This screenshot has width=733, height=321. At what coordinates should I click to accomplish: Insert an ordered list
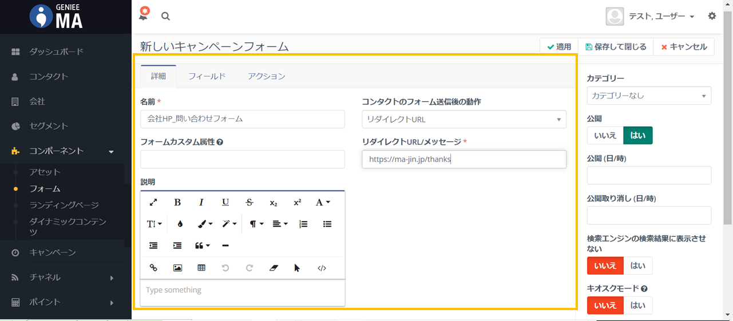click(x=303, y=224)
